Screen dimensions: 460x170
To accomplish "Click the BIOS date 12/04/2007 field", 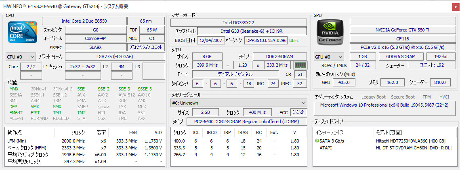I will (211, 40).
